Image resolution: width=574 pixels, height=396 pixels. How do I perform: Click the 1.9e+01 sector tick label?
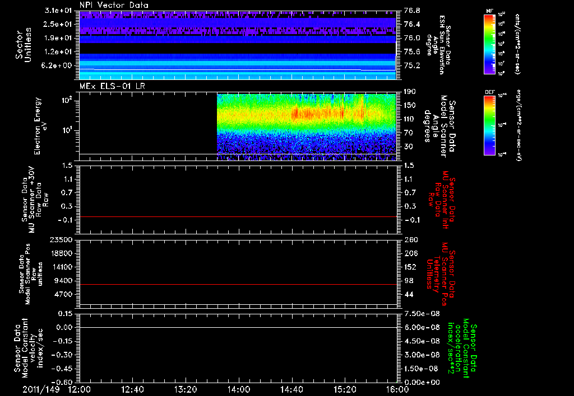pos(58,38)
